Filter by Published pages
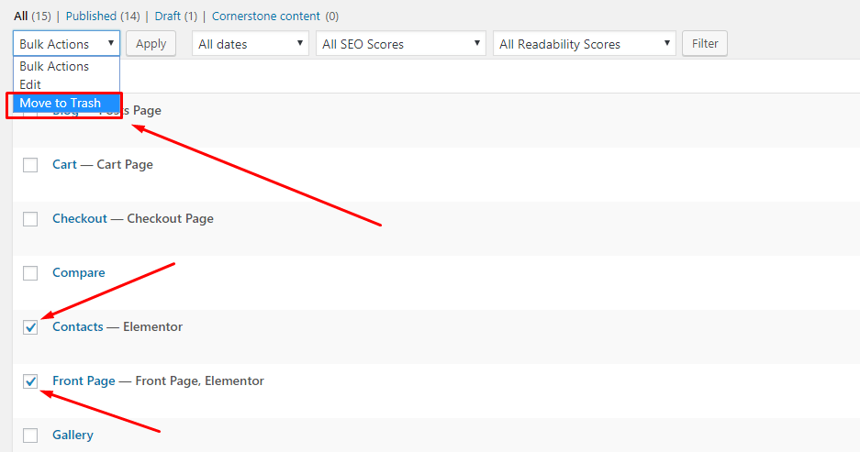Viewport: 860px width, 452px height. pos(91,16)
